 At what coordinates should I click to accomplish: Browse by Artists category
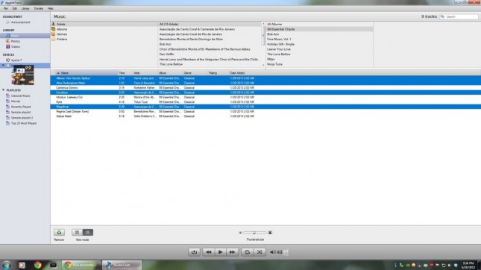(60, 24)
